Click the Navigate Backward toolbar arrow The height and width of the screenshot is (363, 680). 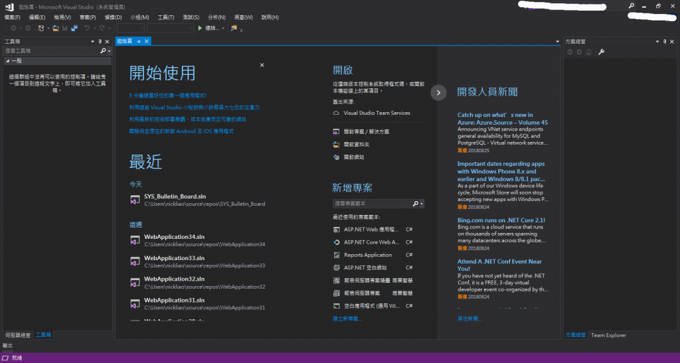[x=13, y=28]
